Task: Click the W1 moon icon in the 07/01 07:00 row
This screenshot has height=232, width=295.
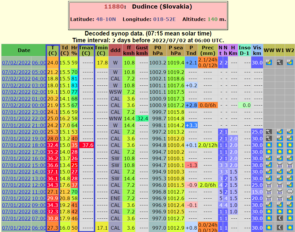Action: (280, 218)
